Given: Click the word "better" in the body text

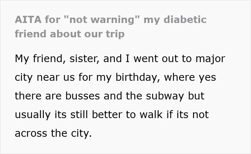Looking at the screenshot, I should [x=107, y=115].
